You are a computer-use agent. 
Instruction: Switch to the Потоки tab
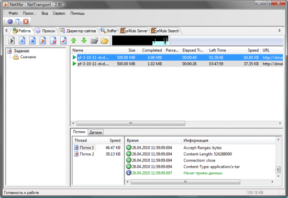point(79,132)
